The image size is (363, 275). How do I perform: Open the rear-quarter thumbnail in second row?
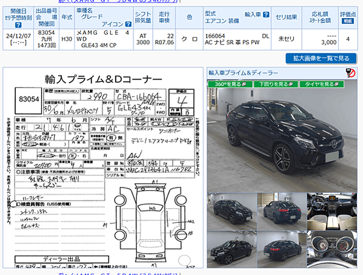click(x=282, y=250)
